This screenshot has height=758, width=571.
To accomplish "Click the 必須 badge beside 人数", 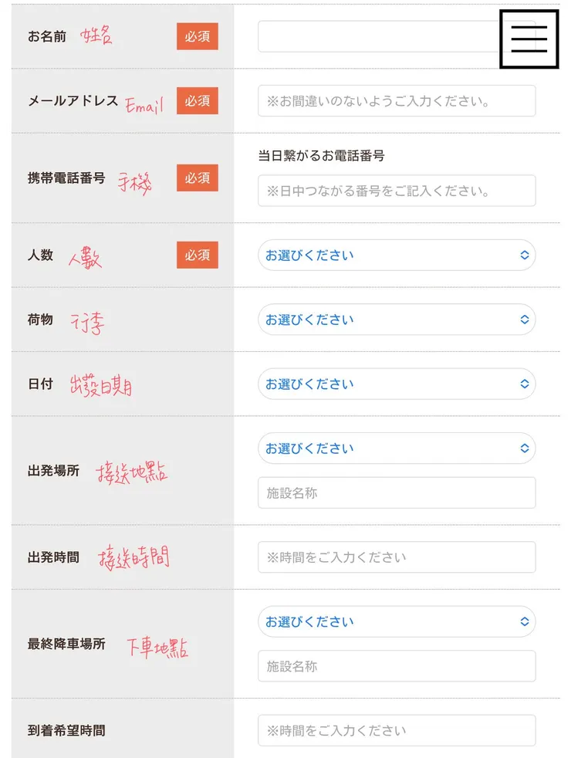I will pos(198,255).
